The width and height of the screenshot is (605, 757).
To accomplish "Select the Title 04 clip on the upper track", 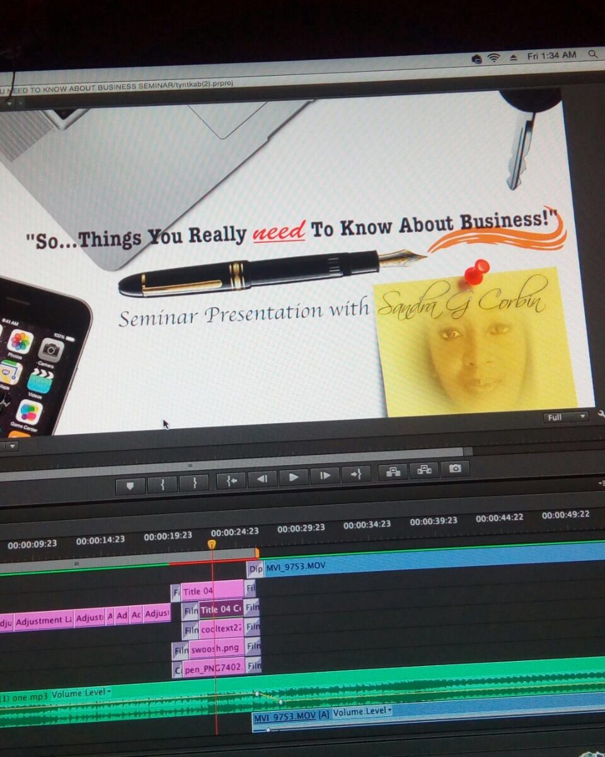I will [x=212, y=591].
